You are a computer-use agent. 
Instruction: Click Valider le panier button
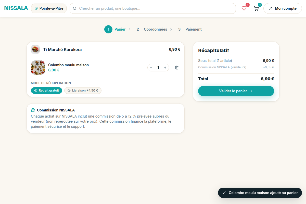[x=236, y=91]
